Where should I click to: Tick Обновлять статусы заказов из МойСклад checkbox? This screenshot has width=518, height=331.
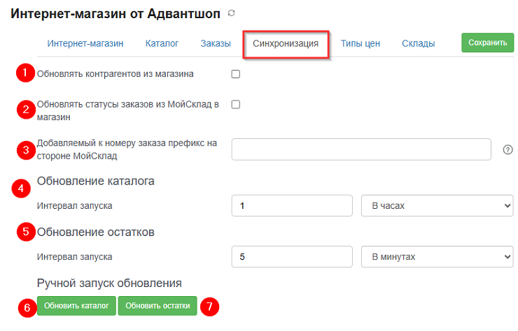pyautogui.click(x=235, y=104)
